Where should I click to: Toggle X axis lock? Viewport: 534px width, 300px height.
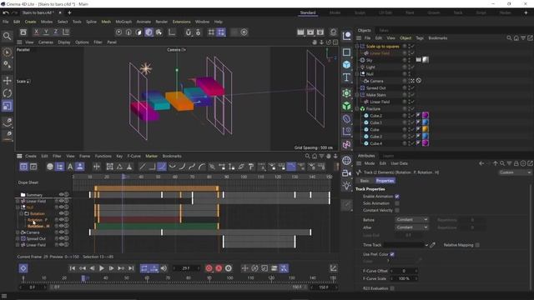point(37,32)
